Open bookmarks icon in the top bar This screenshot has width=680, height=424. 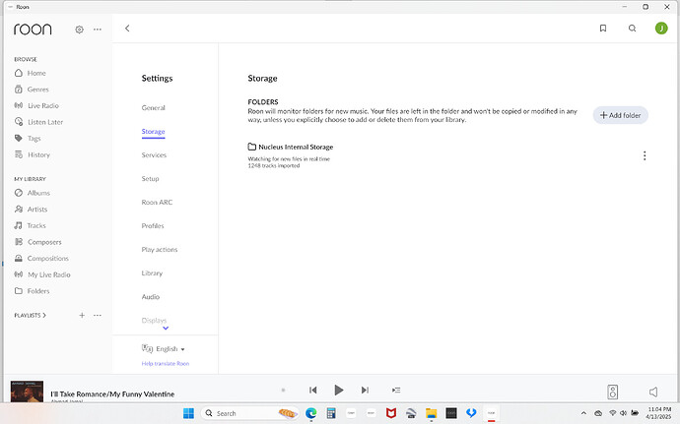click(x=603, y=29)
